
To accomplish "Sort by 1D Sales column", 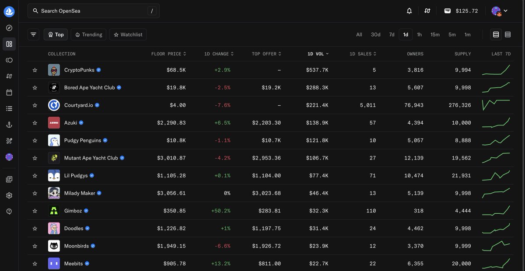I will click(363, 54).
